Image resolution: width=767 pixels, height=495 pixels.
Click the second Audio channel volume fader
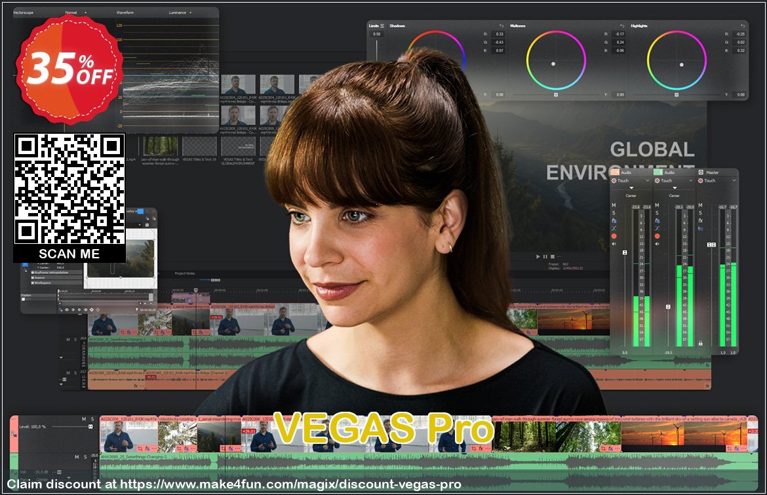tap(668, 307)
